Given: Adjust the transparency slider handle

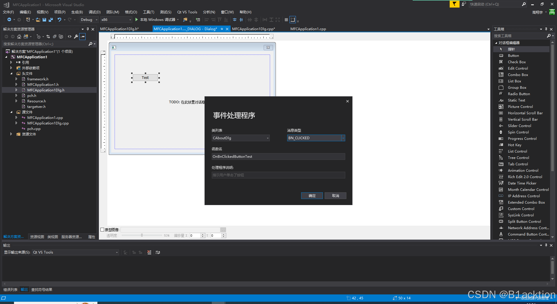Looking at the screenshot, I should click(142, 235).
